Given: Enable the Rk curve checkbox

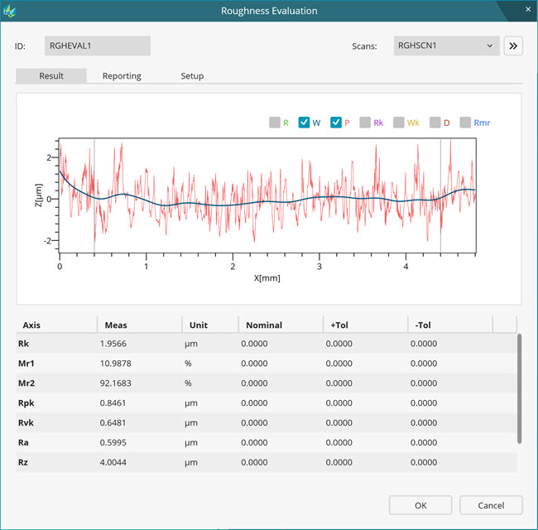Looking at the screenshot, I should tap(365, 123).
